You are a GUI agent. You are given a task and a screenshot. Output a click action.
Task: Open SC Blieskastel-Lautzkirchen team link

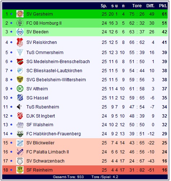tap(54, 71)
